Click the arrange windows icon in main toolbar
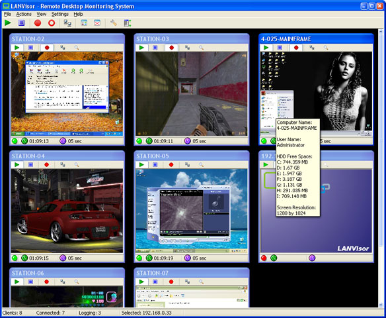Image resolution: width=386 pixels, height=318 pixels. (128, 23)
